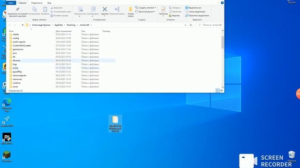The height and width of the screenshot is (168, 300).
Task: Switch to the Вид (View) ribbon tab
Action: [x=49, y=3]
